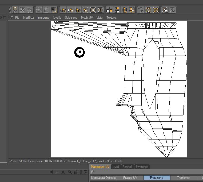Open the Immagine menu
The image size is (203, 182).
[43, 18]
